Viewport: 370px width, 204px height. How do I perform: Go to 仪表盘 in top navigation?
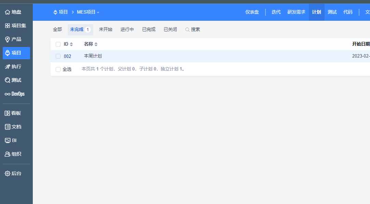coord(252,12)
